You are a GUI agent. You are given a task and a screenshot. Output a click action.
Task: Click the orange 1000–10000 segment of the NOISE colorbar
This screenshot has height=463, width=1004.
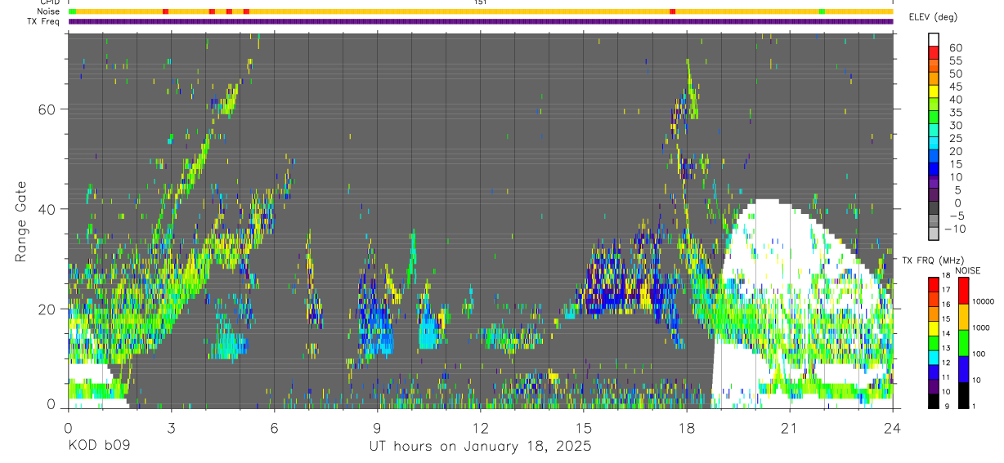[x=963, y=317]
